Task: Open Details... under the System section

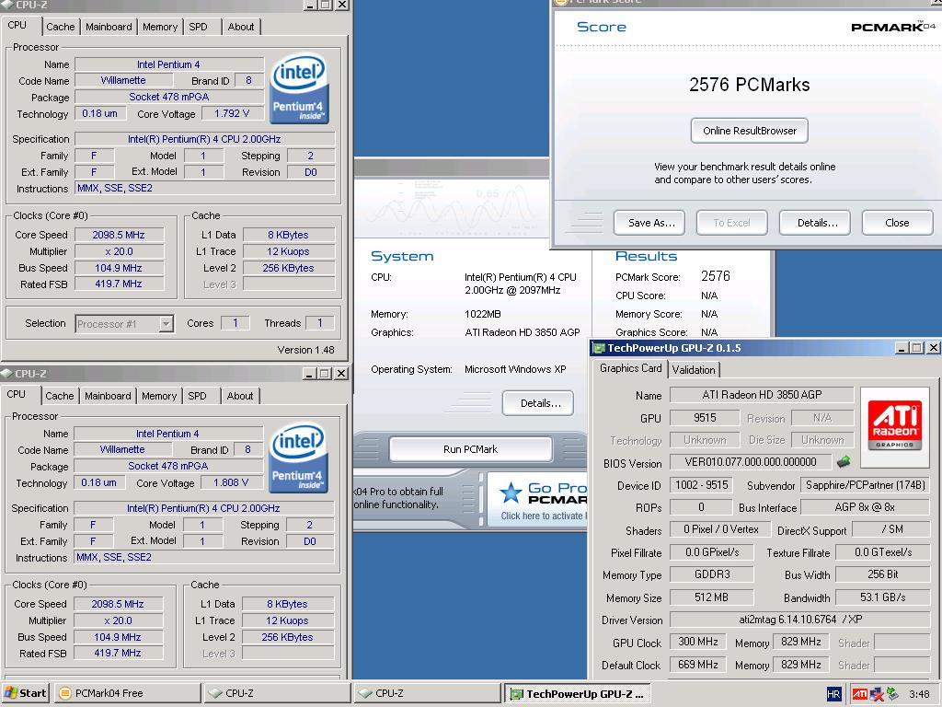Action: click(538, 403)
